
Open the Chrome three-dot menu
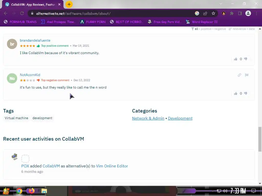click(256, 13)
